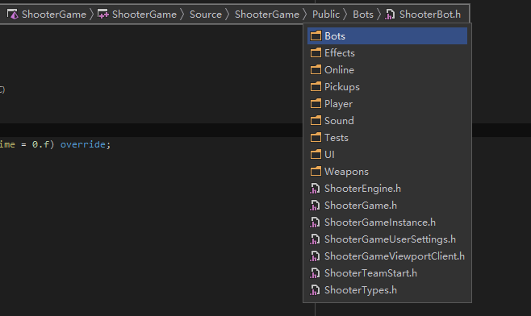The height and width of the screenshot is (316, 531).
Task: Click the UI folder icon
Action: 316,154
